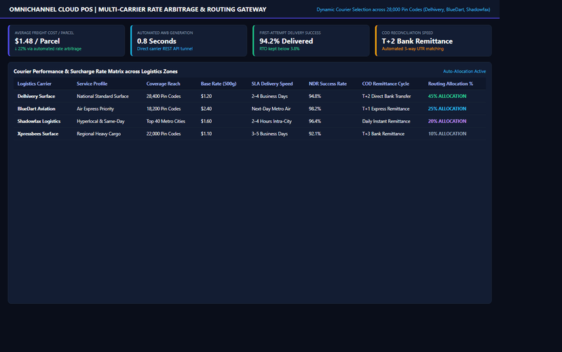Image resolution: width=562 pixels, height=352 pixels.
Task: Click the Dynamic Courier Selection header subtitle
Action: click(x=403, y=10)
